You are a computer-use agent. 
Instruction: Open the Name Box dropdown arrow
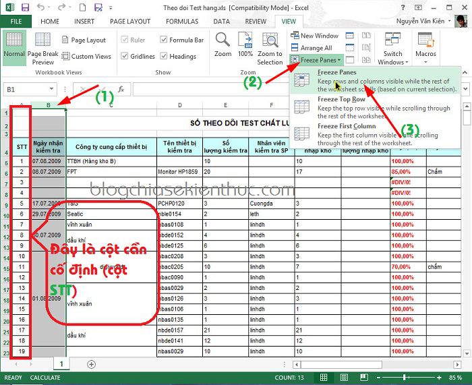[51, 89]
